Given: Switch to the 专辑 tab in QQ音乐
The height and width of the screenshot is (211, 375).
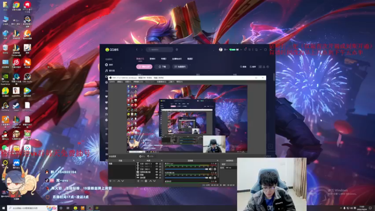Looking at the screenshot, I should click(x=164, y=59).
